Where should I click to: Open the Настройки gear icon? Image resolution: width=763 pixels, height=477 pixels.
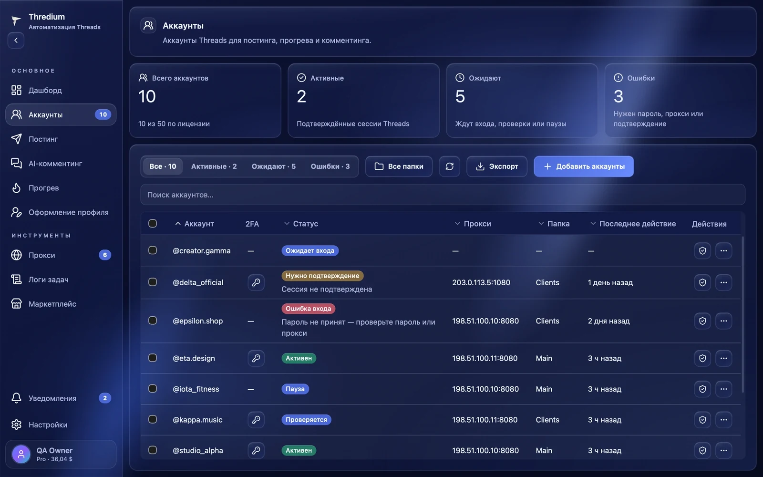(x=16, y=425)
